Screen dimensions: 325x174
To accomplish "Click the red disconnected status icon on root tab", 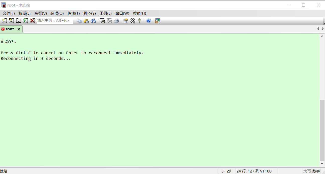I will (x=3, y=29).
